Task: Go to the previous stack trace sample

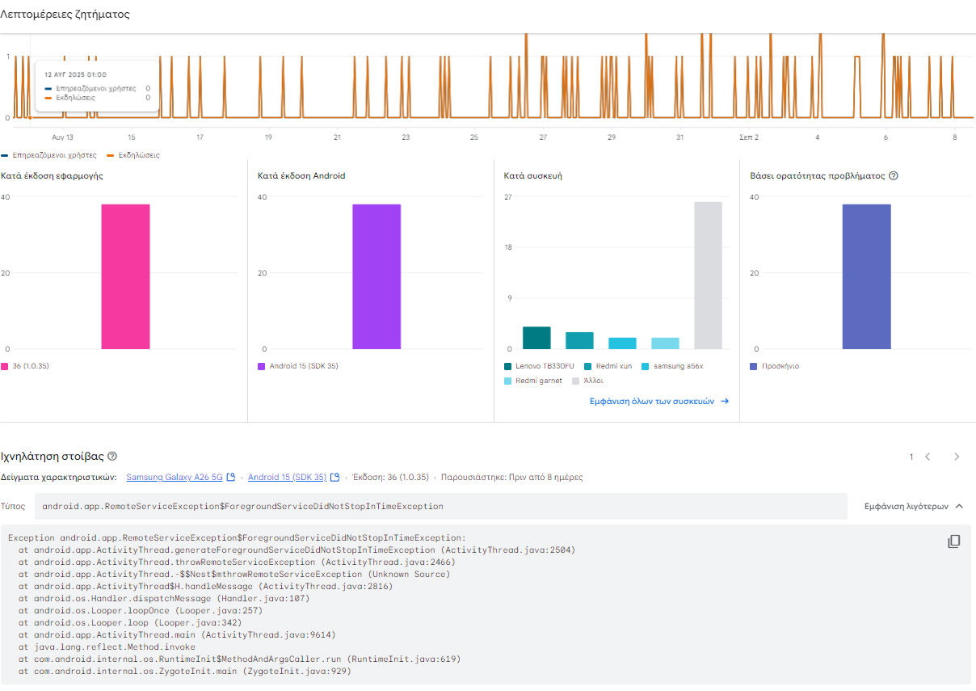Action: pos(928,457)
